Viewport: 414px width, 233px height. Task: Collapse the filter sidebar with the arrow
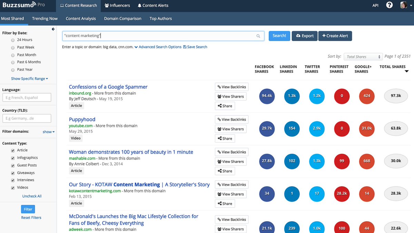coord(53,29)
